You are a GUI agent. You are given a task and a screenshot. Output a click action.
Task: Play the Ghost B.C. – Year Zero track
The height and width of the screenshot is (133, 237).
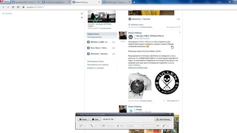[x=130, y=19]
